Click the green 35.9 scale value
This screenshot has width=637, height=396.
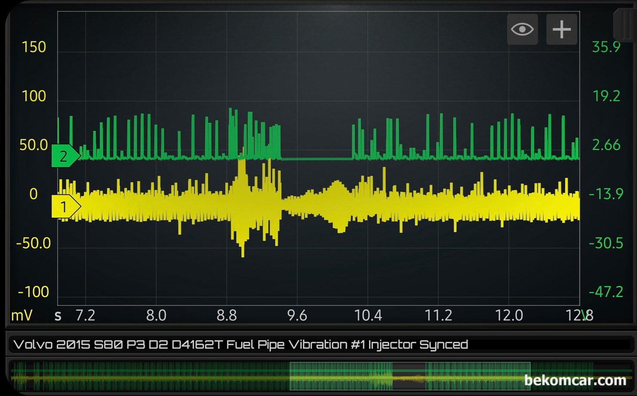click(x=606, y=47)
